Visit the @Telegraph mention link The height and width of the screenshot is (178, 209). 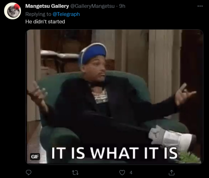point(66,14)
